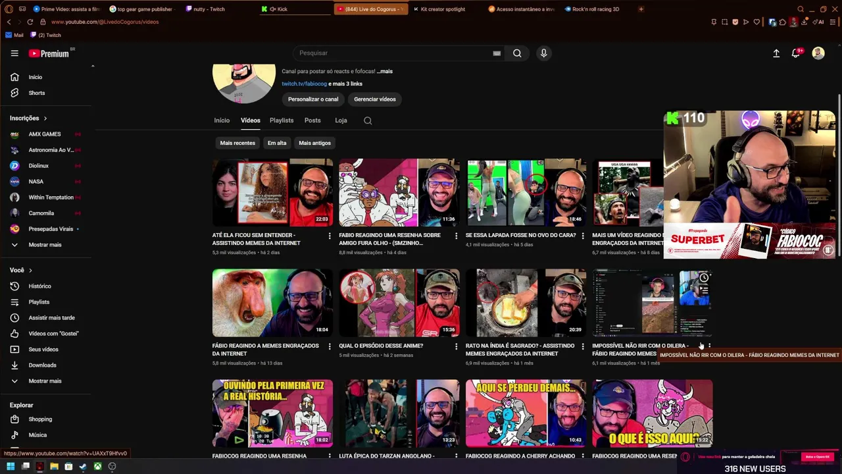Sort videos by Mais recentes

(x=237, y=143)
